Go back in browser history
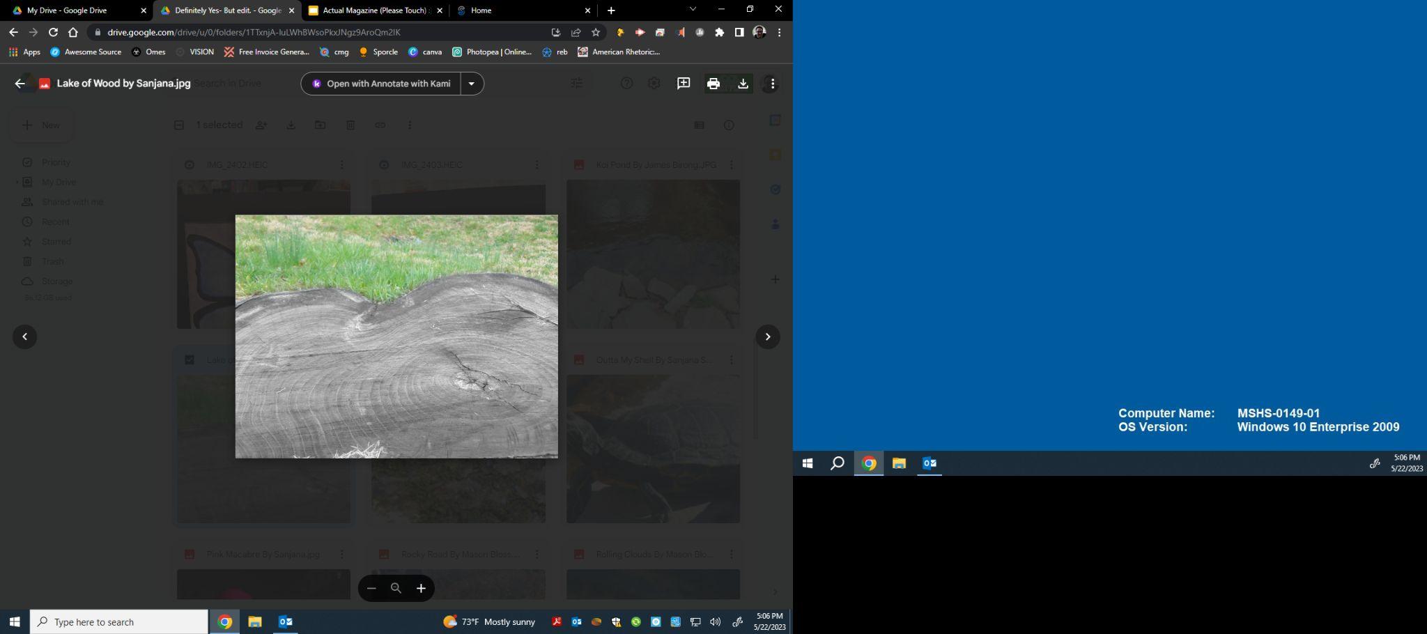This screenshot has height=634, width=1427. [x=13, y=32]
